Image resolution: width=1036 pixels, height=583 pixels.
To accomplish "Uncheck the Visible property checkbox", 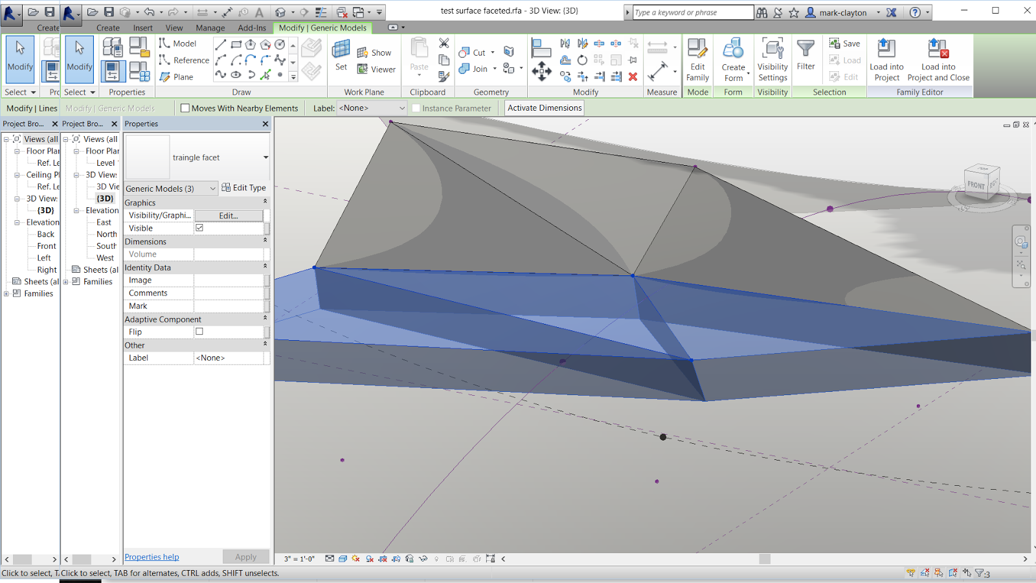I will click(x=199, y=228).
